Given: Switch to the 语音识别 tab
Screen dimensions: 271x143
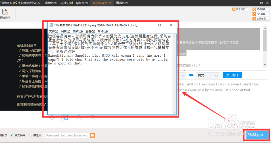Looking at the screenshot, I should pos(122,3).
